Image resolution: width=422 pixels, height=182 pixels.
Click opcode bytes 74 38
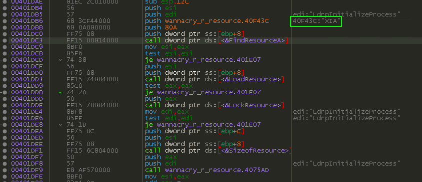pyautogui.click(x=76, y=60)
